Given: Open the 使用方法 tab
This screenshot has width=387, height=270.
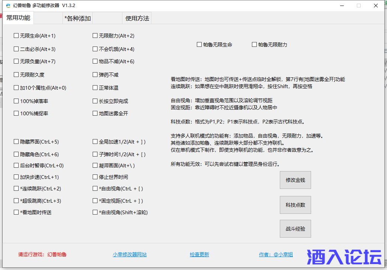Looking at the screenshot, I should (137, 18).
